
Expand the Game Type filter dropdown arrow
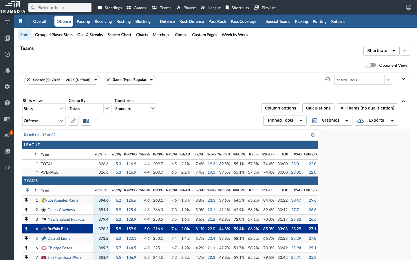click(x=151, y=80)
